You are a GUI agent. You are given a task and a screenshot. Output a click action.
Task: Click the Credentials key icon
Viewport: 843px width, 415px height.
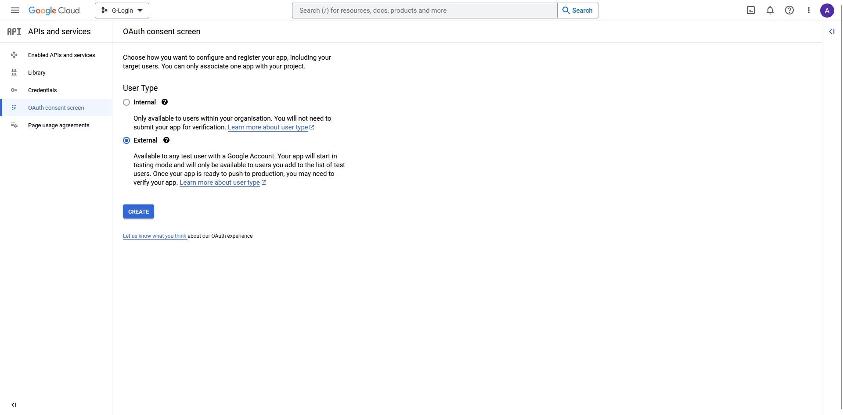click(14, 90)
